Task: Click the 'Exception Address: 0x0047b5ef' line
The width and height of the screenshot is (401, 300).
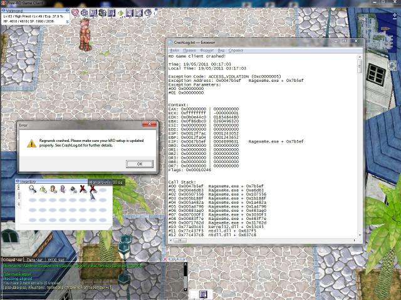Action: [236, 81]
